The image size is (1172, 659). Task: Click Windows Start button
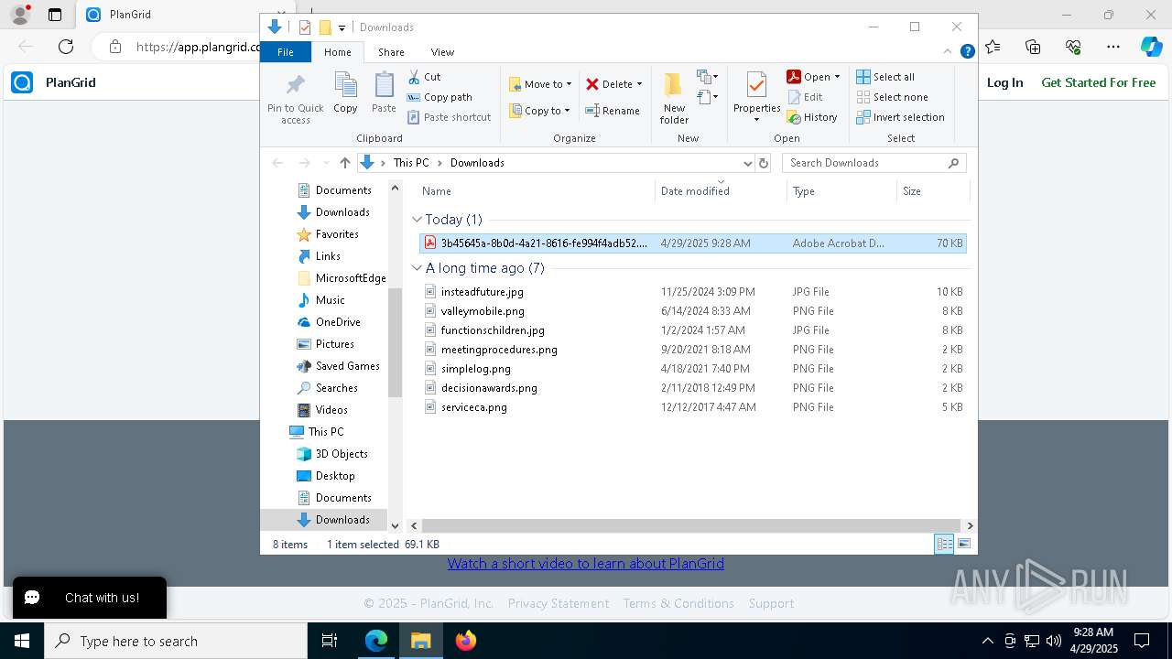[22, 641]
